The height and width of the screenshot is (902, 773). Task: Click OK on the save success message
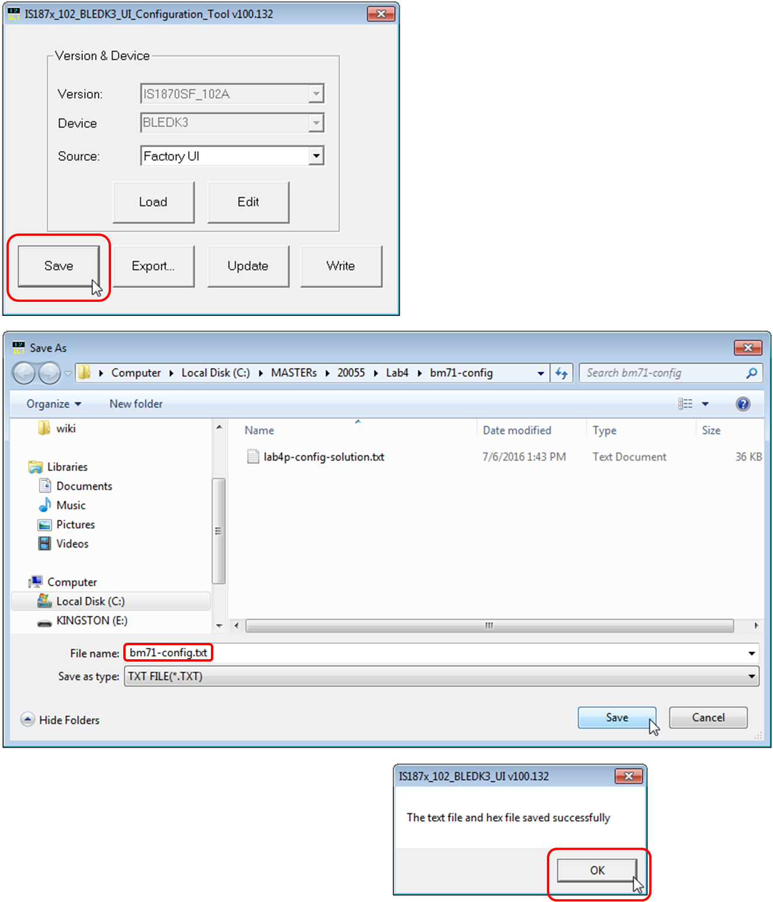tap(597, 870)
